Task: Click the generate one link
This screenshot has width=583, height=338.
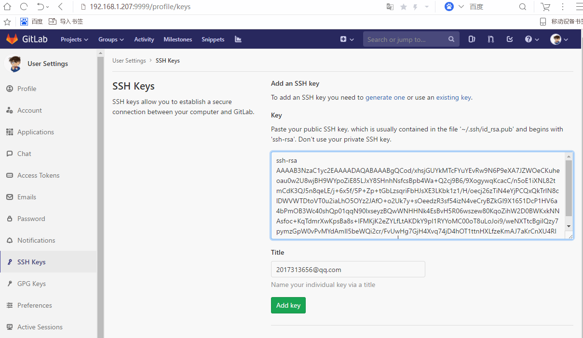Action: coord(385,97)
